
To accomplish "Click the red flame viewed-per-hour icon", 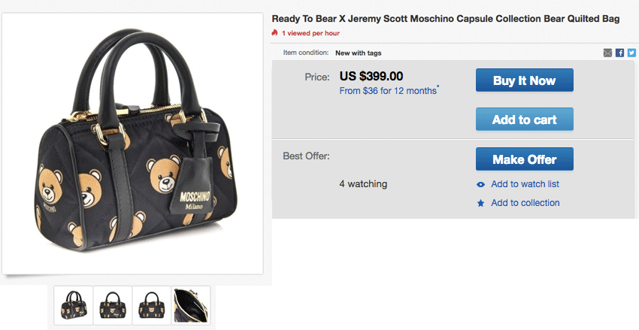I will 275,34.
